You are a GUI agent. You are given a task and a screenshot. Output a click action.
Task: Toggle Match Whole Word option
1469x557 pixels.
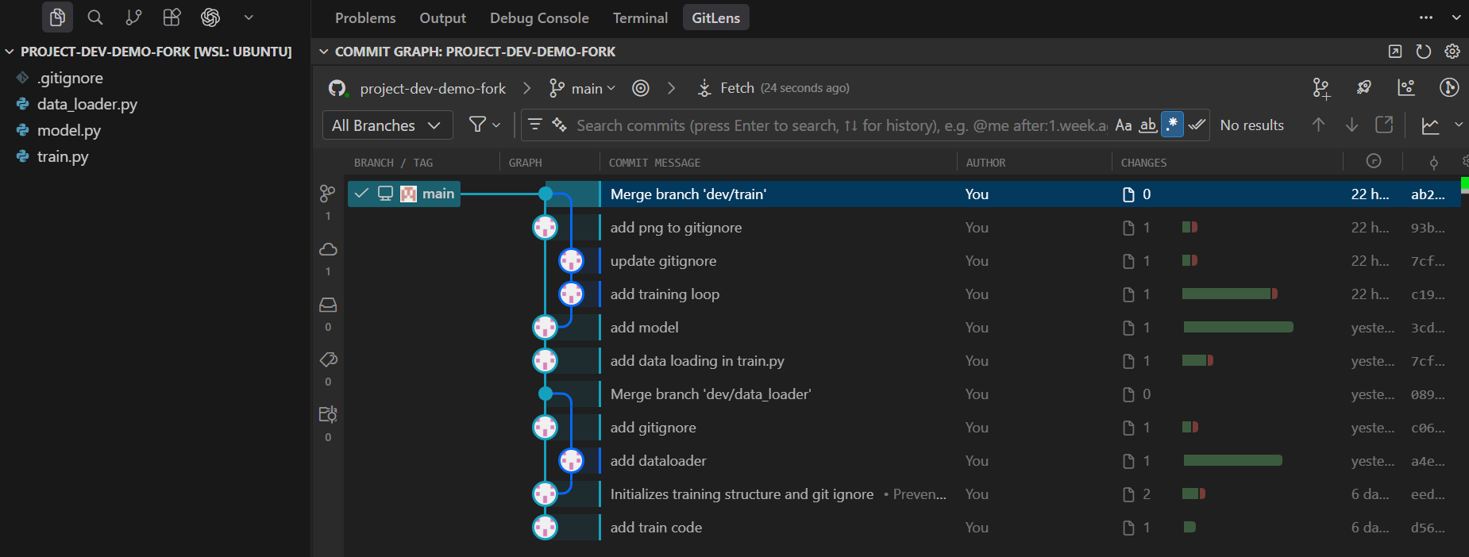click(1148, 125)
